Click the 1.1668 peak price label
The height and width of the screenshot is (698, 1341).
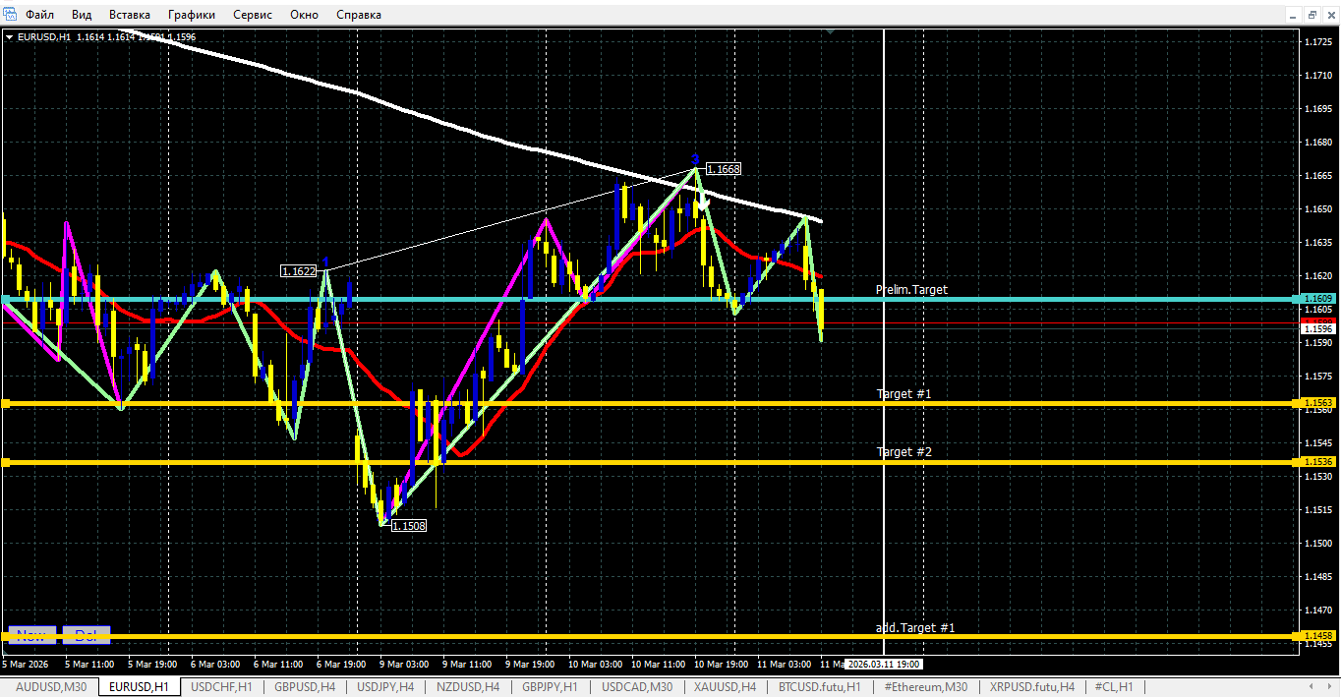click(723, 169)
